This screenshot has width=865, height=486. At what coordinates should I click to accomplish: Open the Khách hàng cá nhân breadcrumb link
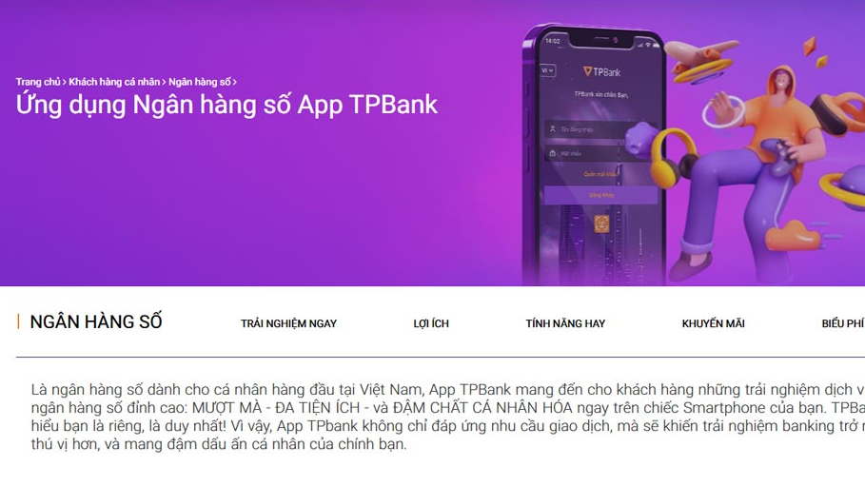coord(114,82)
